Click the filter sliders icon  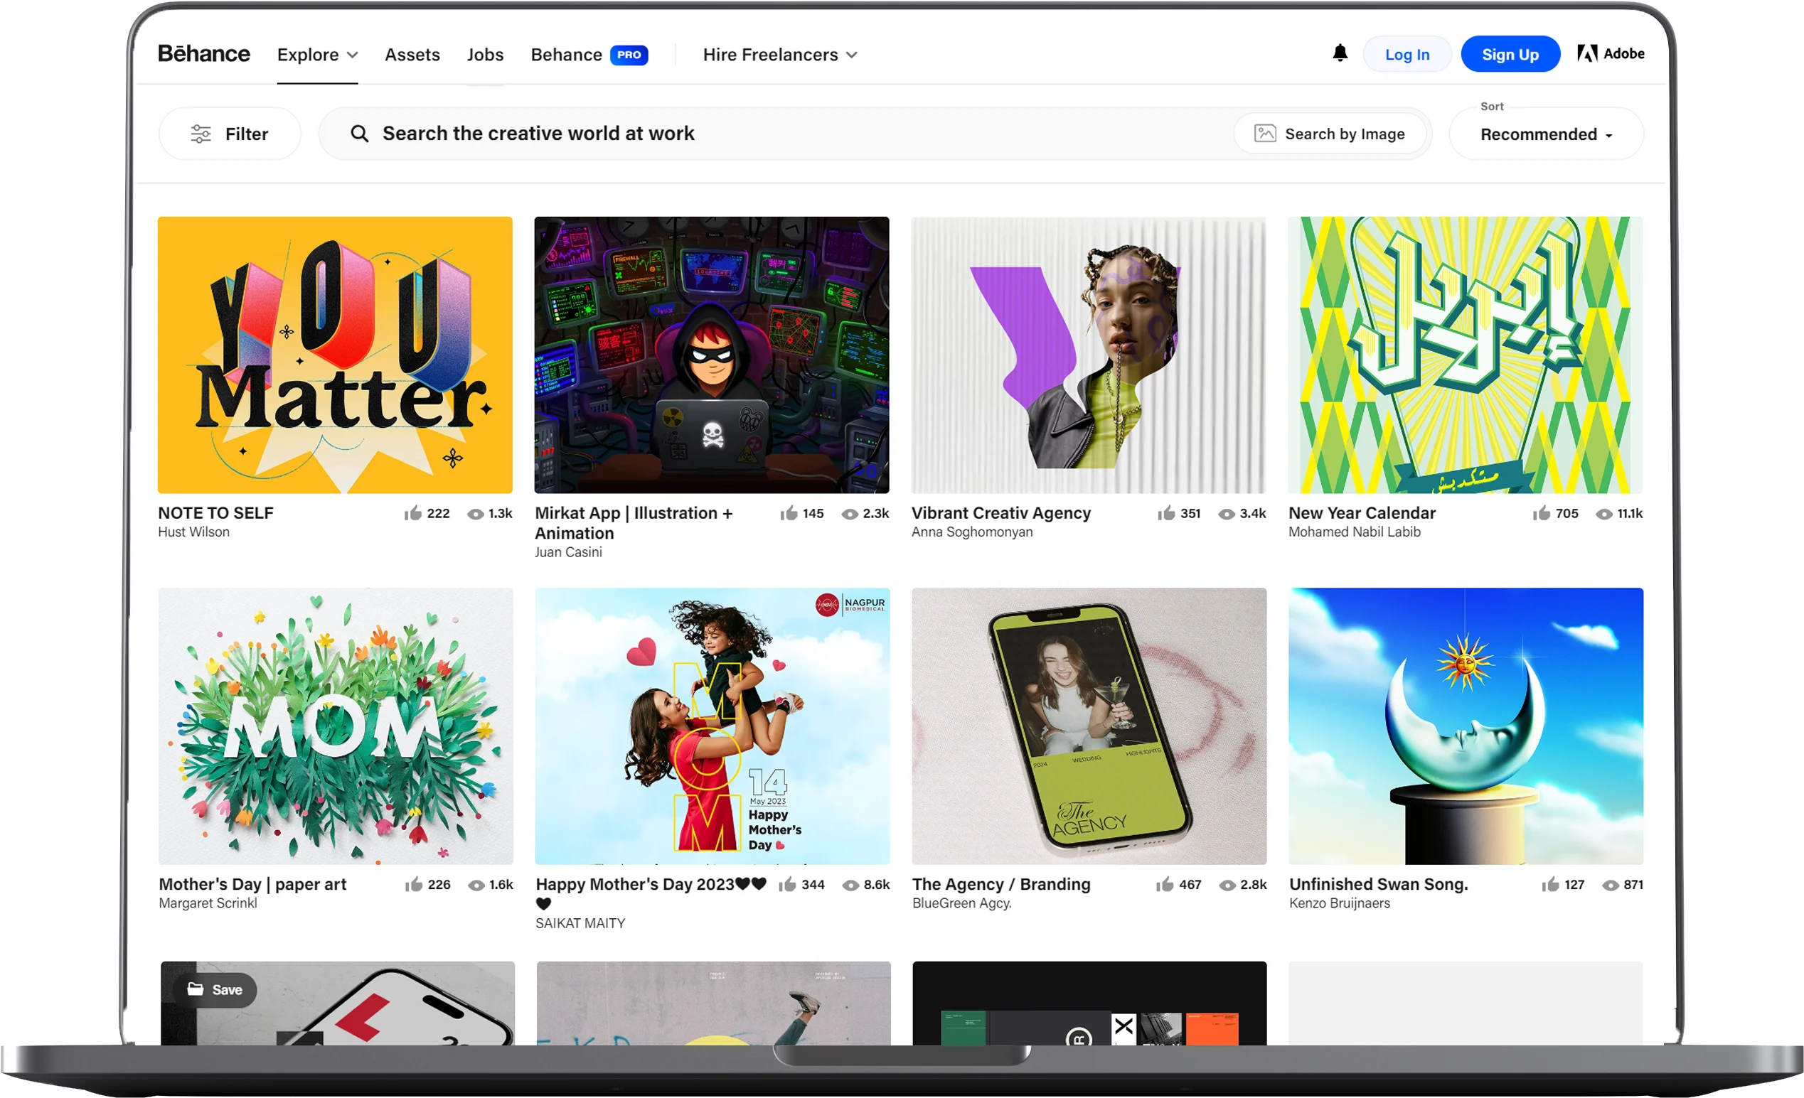(x=201, y=134)
